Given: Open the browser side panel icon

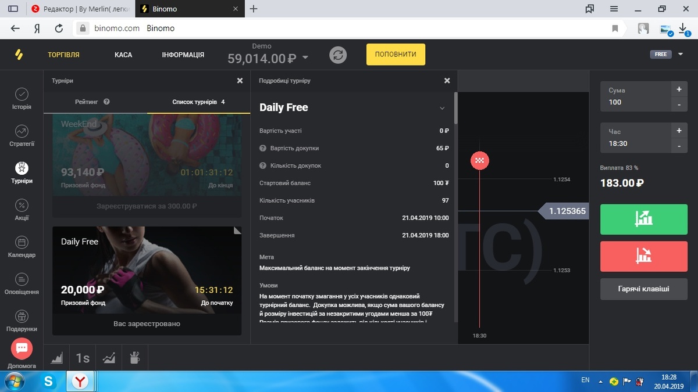Looking at the screenshot, I should pyautogui.click(x=13, y=9).
